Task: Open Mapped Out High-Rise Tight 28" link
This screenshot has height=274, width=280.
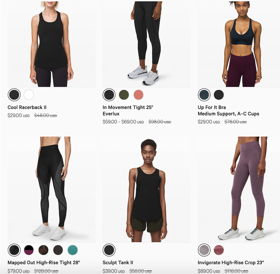Action: [44, 262]
